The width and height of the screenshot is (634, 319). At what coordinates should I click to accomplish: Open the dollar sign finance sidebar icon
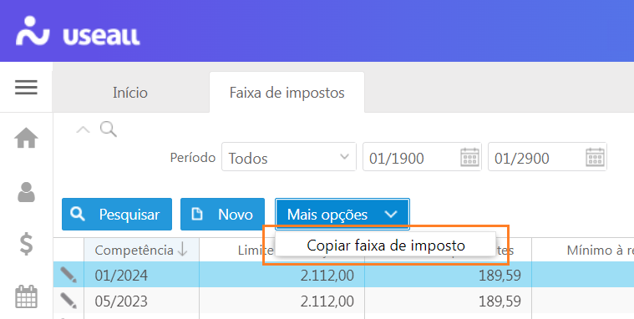click(26, 244)
